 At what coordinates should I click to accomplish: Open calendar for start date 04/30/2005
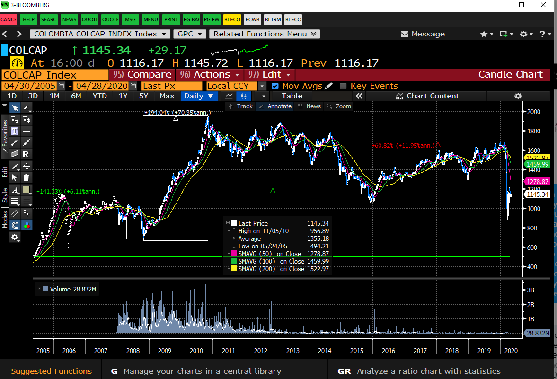point(62,86)
